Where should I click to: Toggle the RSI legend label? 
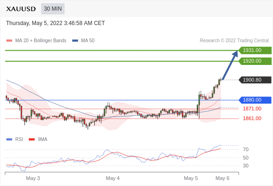click(x=19, y=139)
